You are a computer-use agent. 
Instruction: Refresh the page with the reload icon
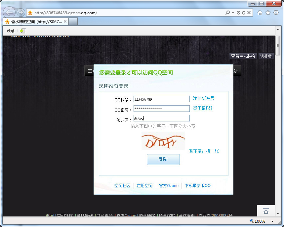click(x=244, y=13)
